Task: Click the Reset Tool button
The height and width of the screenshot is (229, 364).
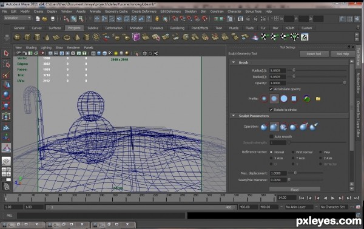Action: click(x=314, y=54)
